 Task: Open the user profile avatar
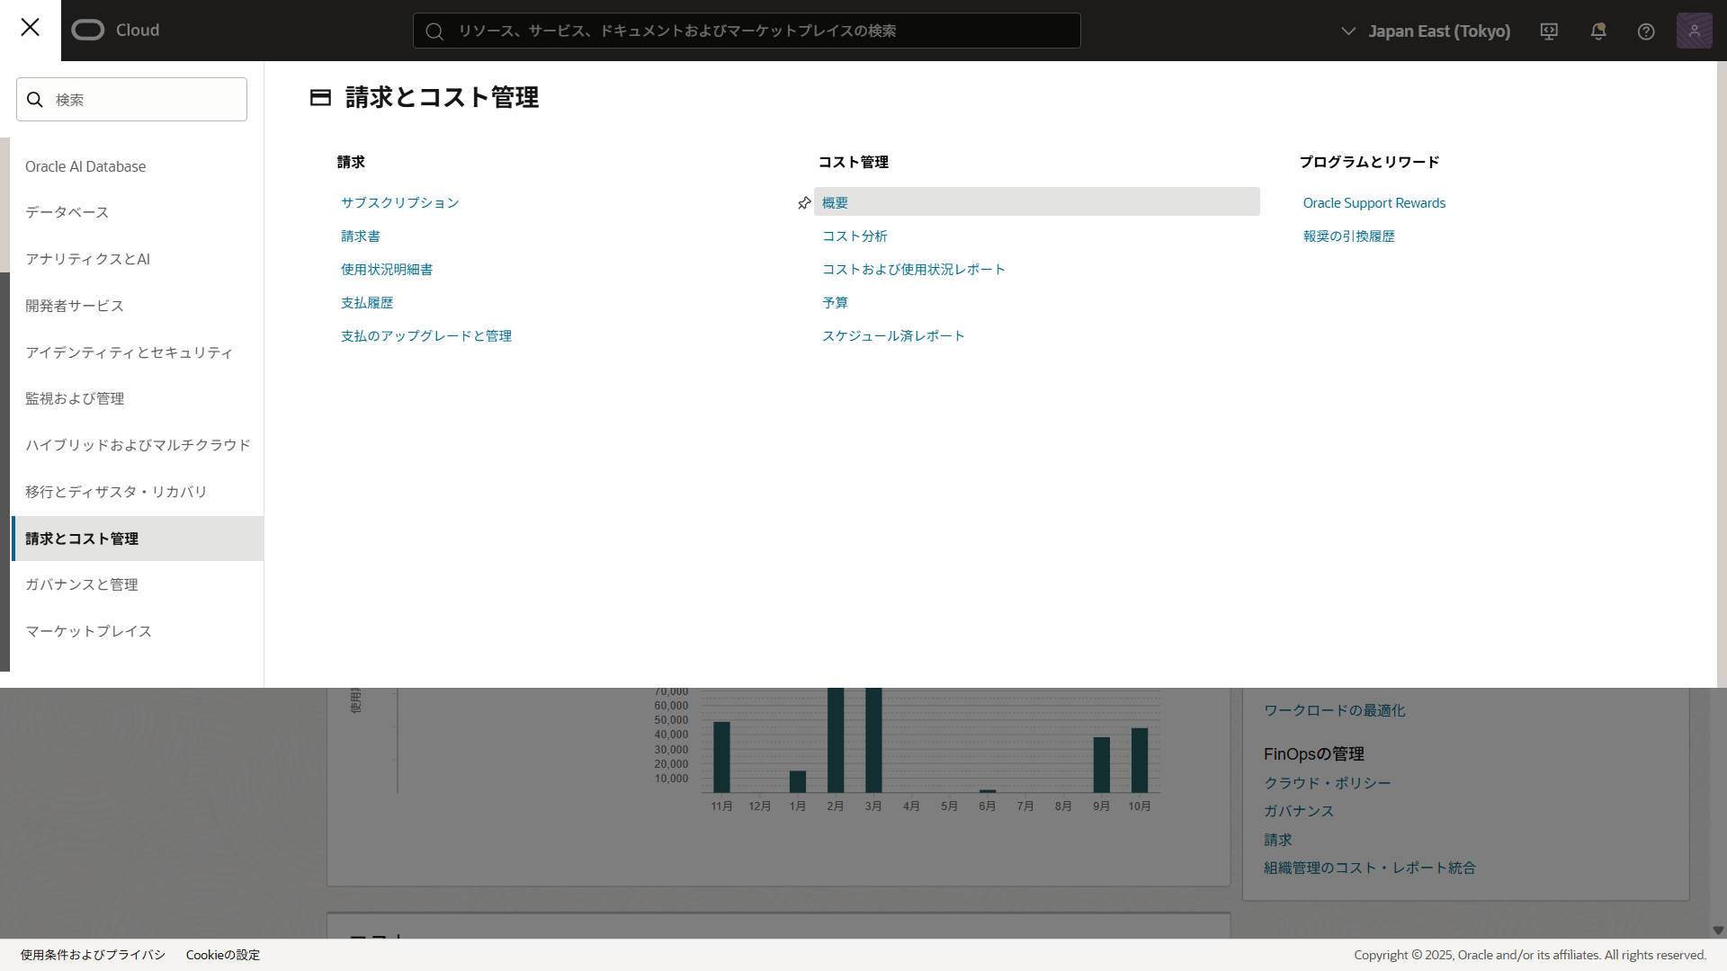point(1694,31)
